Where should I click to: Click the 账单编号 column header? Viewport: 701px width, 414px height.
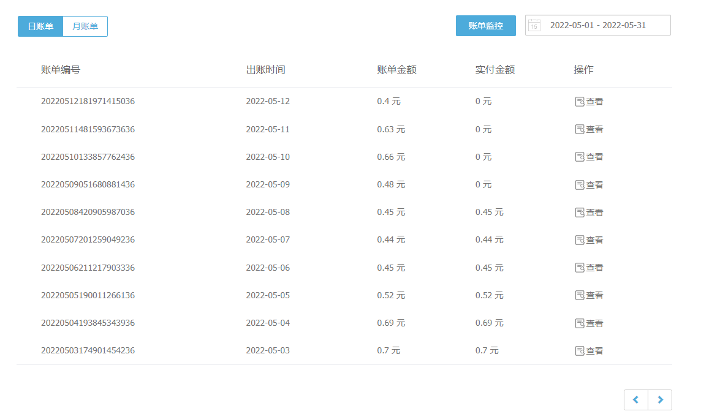[x=61, y=69]
